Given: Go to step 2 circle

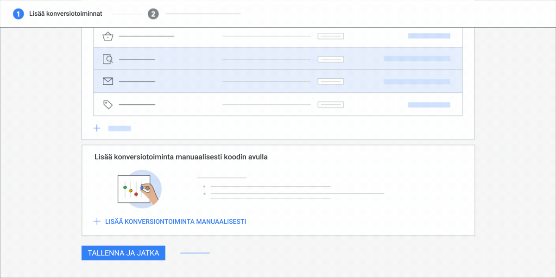Looking at the screenshot, I should pos(153,14).
